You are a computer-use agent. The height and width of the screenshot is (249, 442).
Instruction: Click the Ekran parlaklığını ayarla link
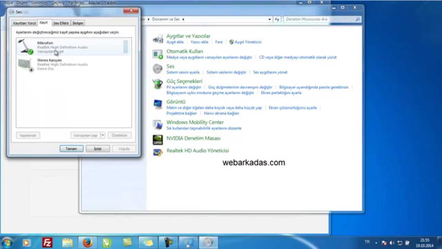click(x=281, y=93)
